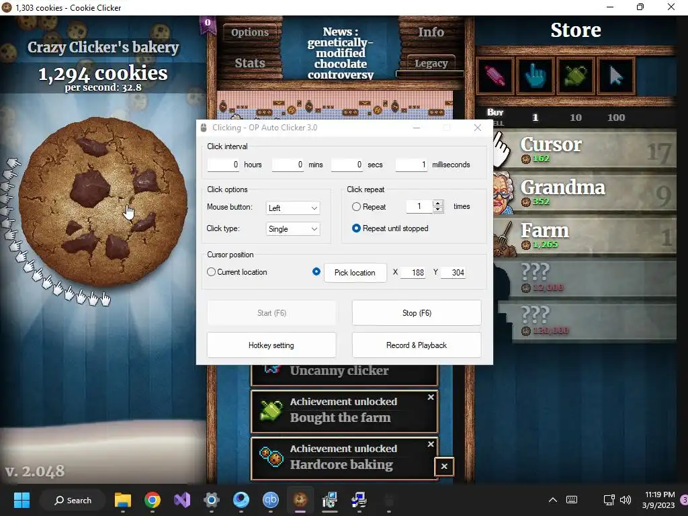Buy a Farm building in Store
This screenshot has width=688, height=516.
tap(585, 236)
